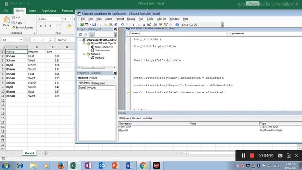Click Fill Color bucket icon in Excel
The image size is (302, 170).
(69, 26)
